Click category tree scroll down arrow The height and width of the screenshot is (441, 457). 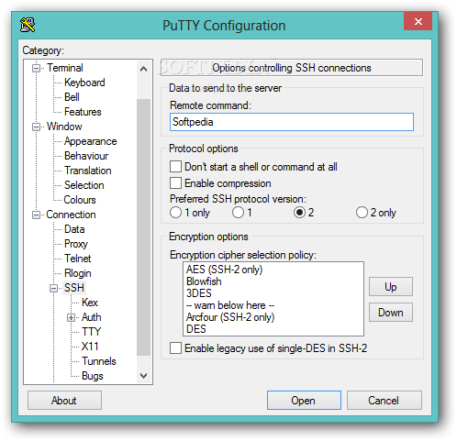click(143, 376)
